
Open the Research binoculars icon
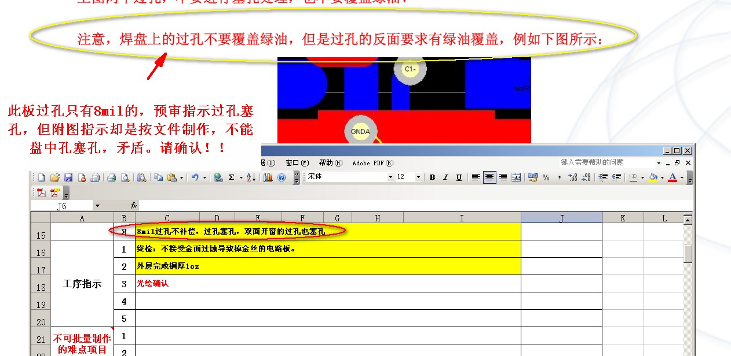point(141,177)
